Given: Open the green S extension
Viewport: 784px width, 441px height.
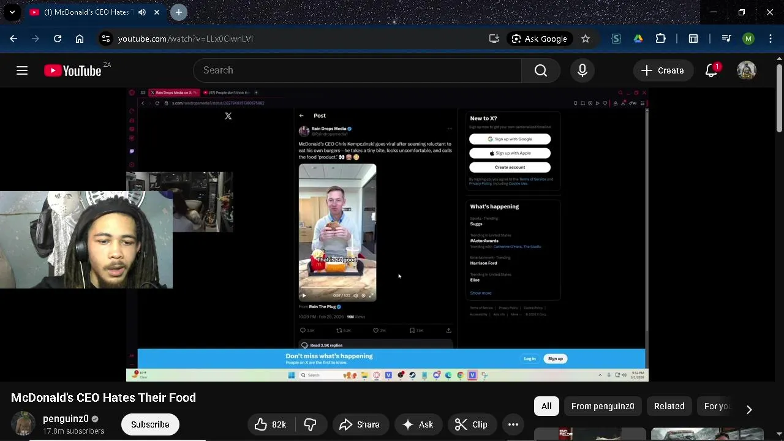Looking at the screenshot, I should [616, 39].
